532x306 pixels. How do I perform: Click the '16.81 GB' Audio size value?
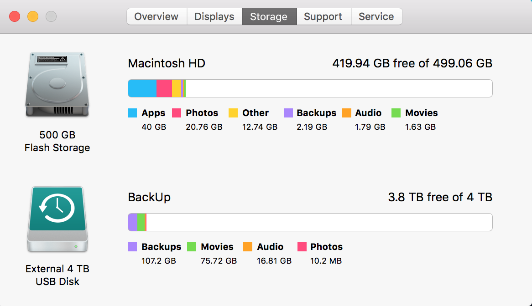coord(274,261)
